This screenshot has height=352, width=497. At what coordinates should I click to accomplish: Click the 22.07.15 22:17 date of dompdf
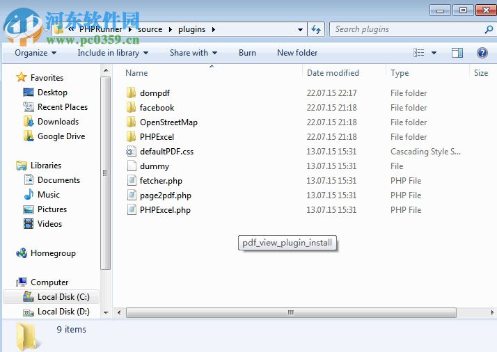[331, 93]
